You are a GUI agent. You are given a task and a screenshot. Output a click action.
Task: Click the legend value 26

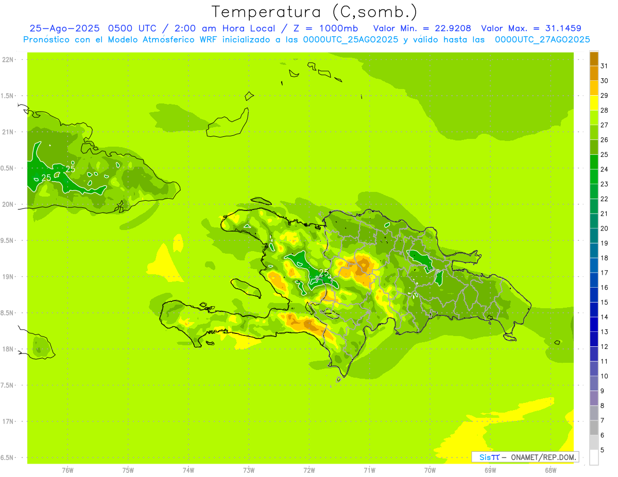coord(604,139)
